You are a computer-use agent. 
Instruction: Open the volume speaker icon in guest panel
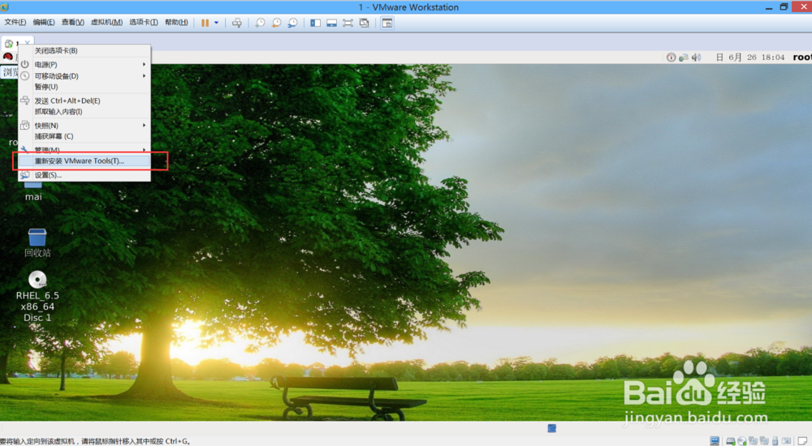coord(697,58)
